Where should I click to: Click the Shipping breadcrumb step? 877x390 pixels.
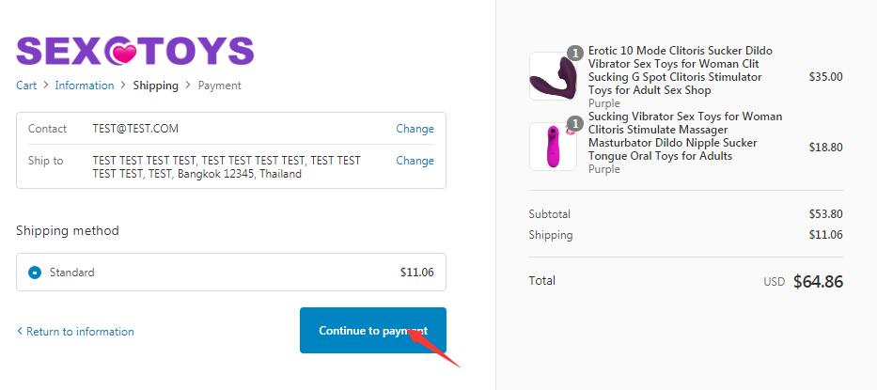(x=155, y=86)
